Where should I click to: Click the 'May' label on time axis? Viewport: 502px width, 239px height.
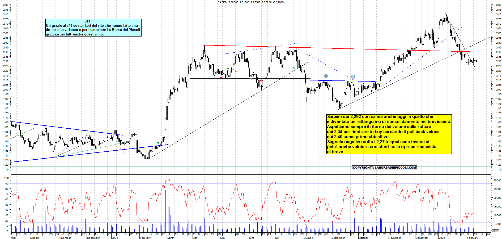223,238
